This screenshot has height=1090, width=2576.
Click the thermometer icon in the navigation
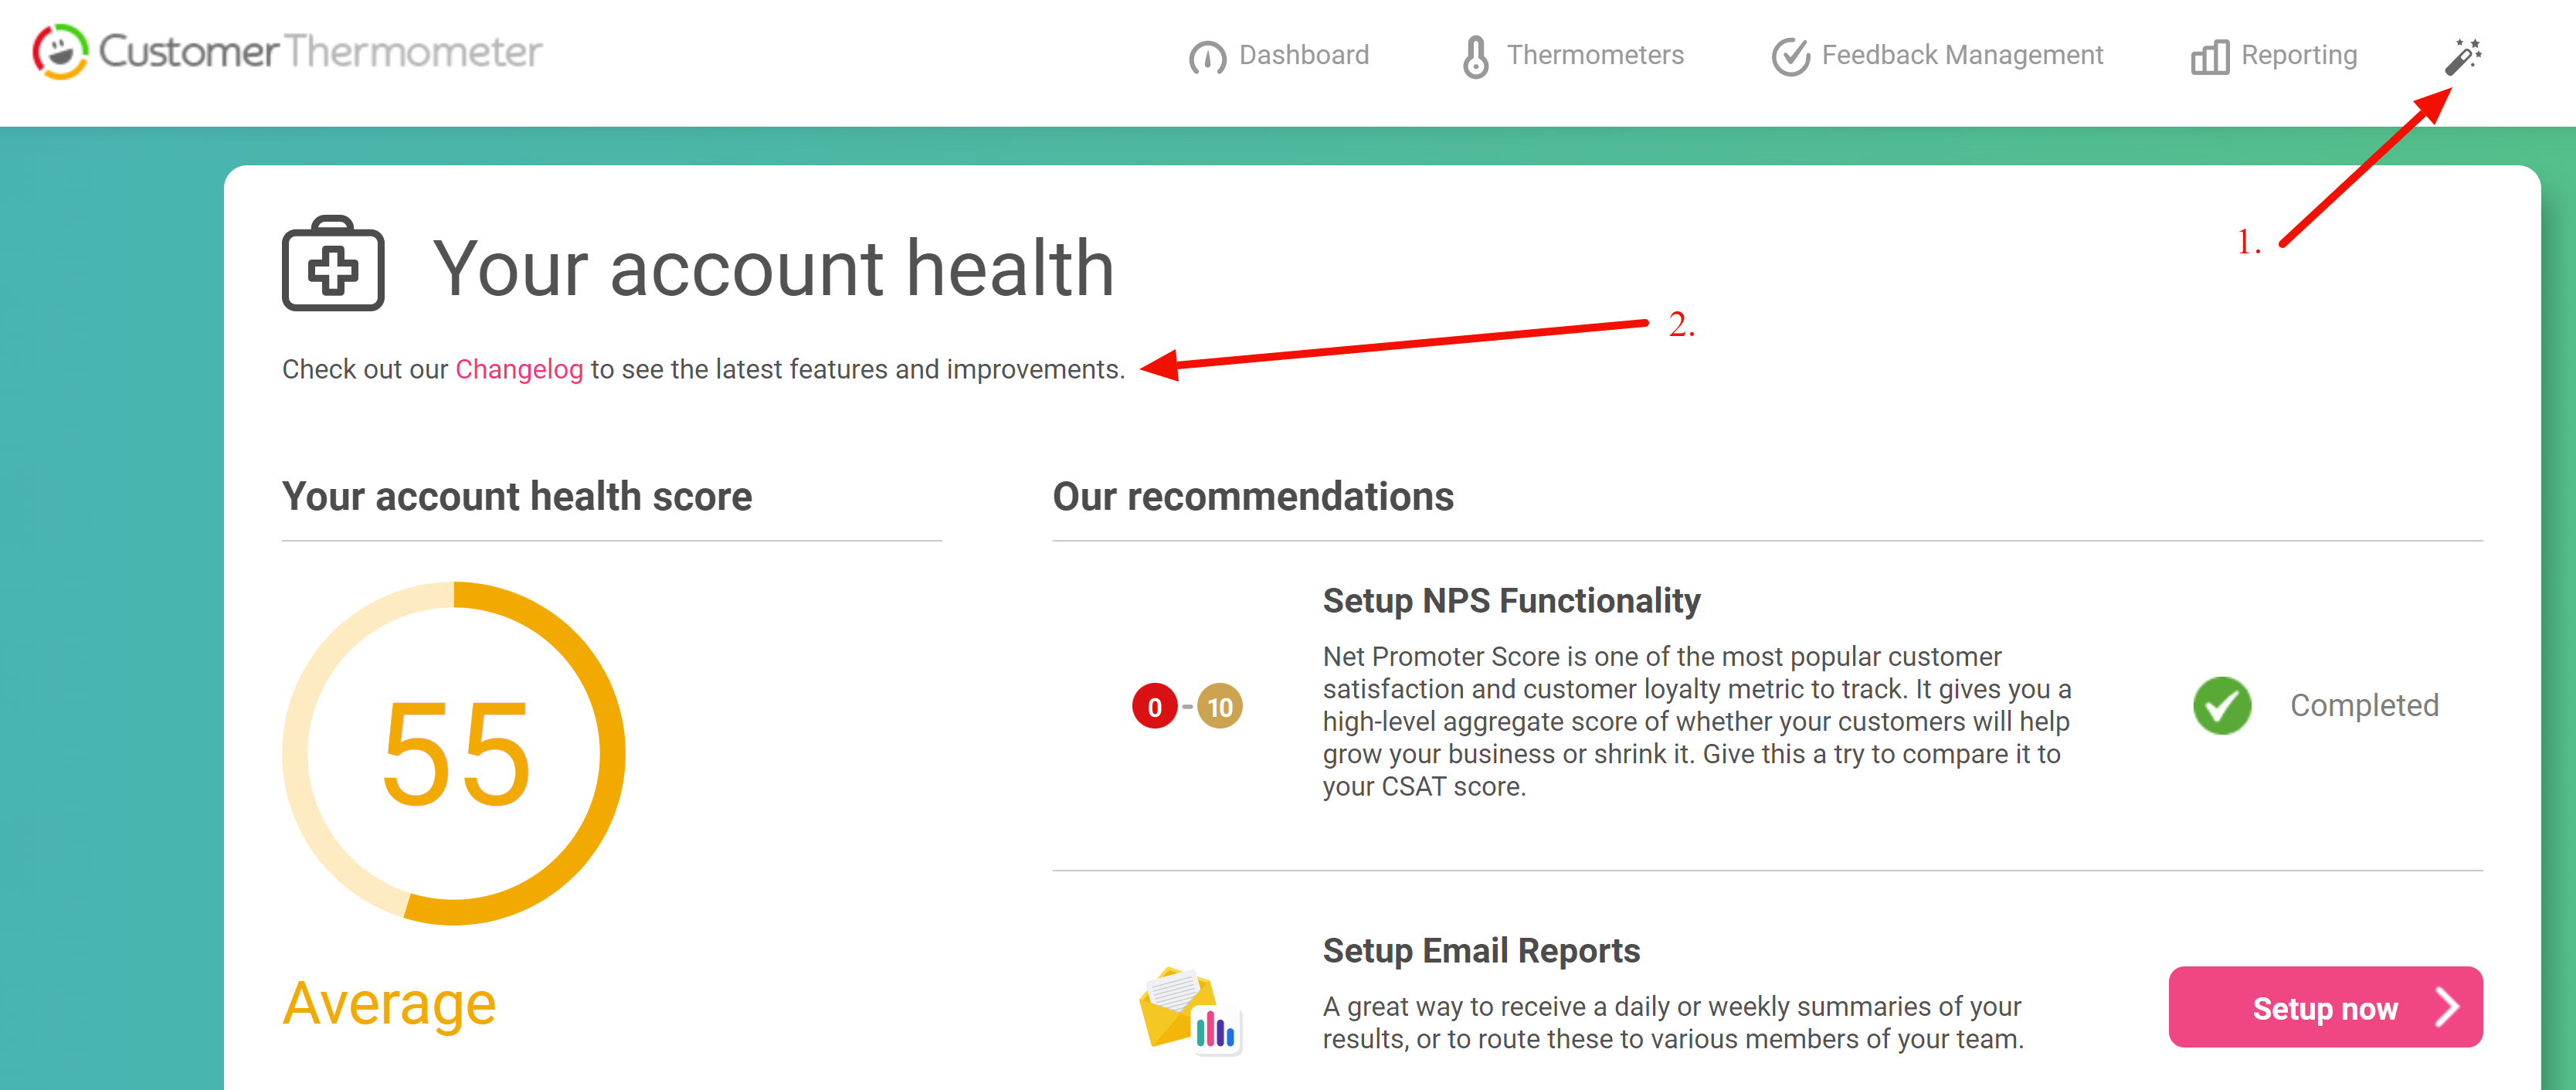pyautogui.click(x=1475, y=57)
